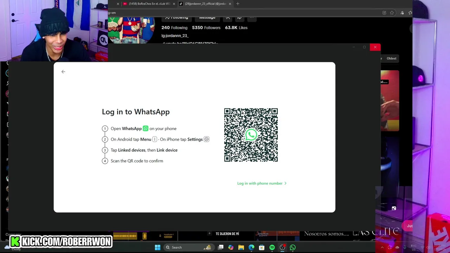Viewport: 450px width, 253px height.
Task: Click the Android Menu dots icon in step 2
Action: [x=154, y=140]
